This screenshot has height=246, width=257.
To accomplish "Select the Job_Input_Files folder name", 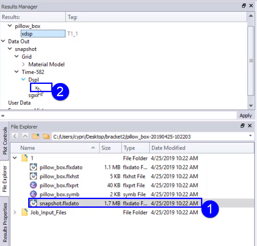I will (x=48, y=213).
